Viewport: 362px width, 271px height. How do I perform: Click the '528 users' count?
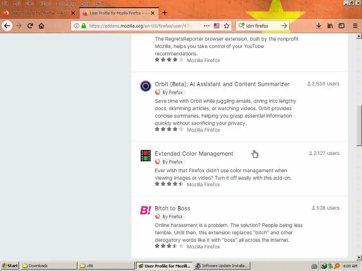[x=326, y=208]
